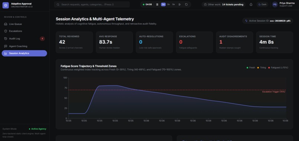Set simulation speed to 2x
299x141 pixels.
point(168,4)
